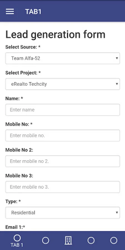Open the hamburger menu icon

(10, 11)
